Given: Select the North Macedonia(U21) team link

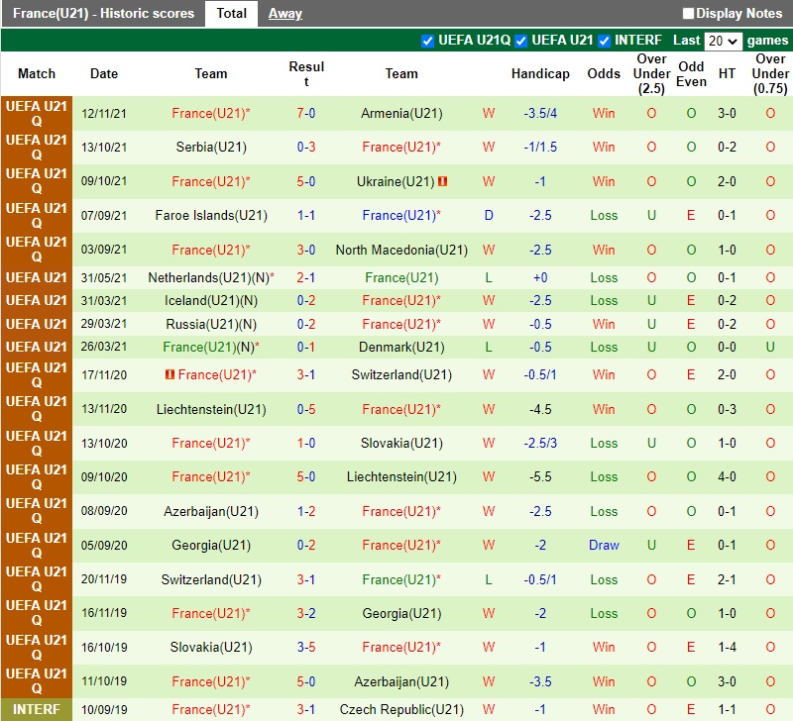Looking at the screenshot, I should coord(401,250).
